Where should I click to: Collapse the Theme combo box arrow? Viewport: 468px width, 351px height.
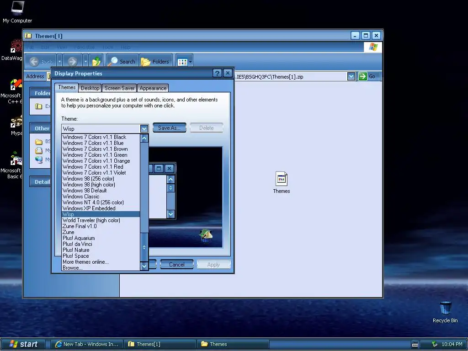pyautogui.click(x=144, y=128)
